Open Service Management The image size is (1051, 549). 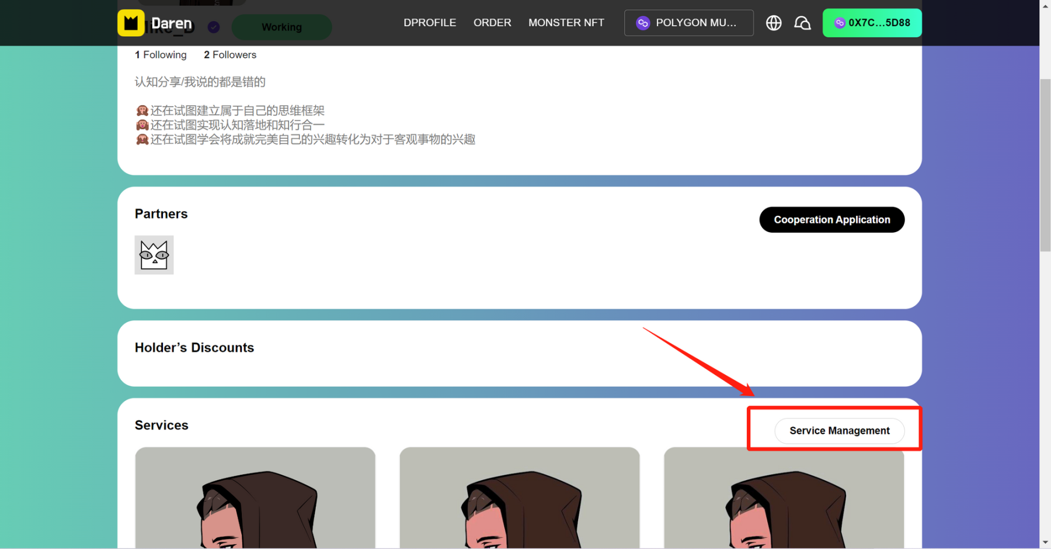[x=839, y=431]
